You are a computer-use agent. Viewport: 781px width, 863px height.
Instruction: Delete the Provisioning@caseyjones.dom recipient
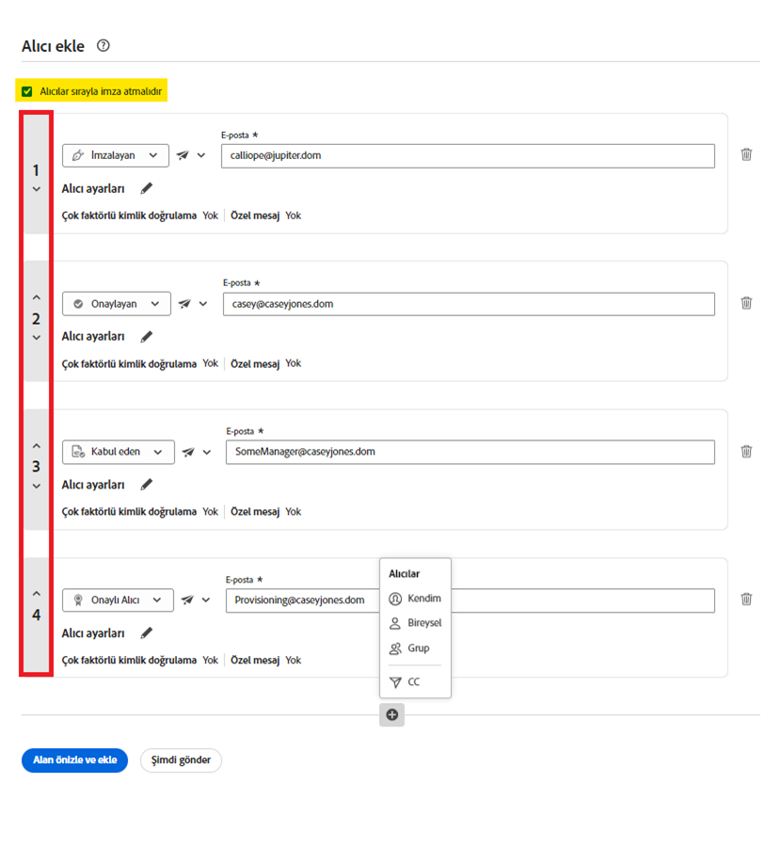coord(746,599)
